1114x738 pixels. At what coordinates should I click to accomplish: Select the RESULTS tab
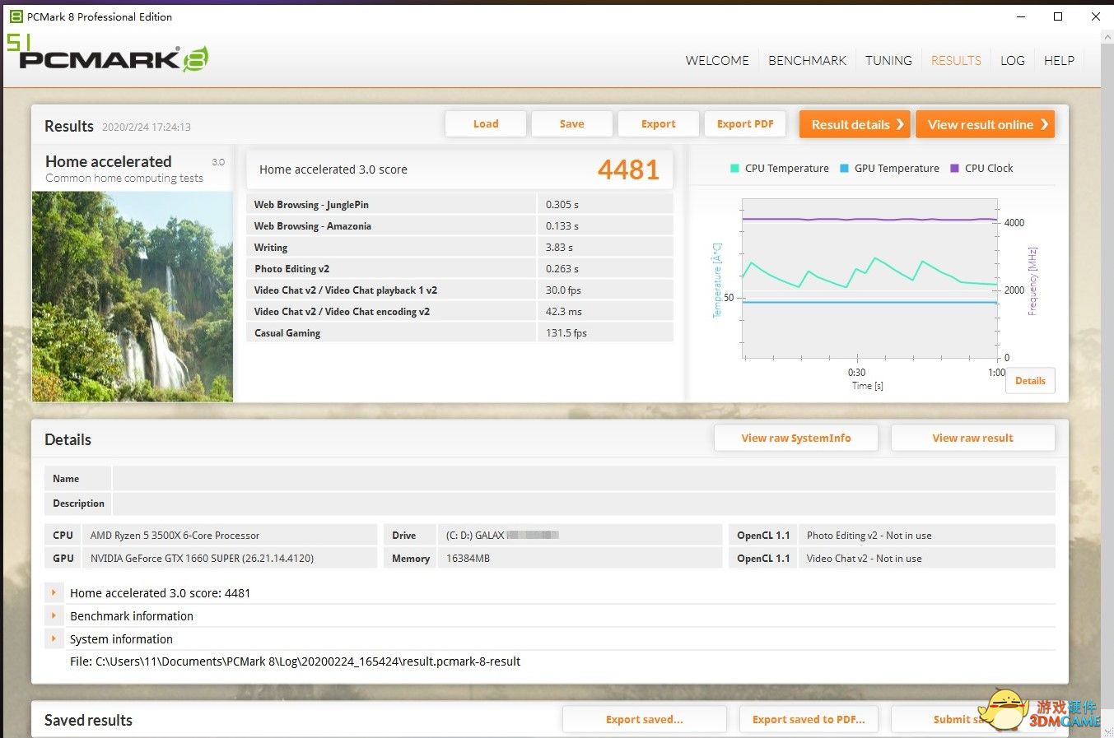(x=956, y=61)
